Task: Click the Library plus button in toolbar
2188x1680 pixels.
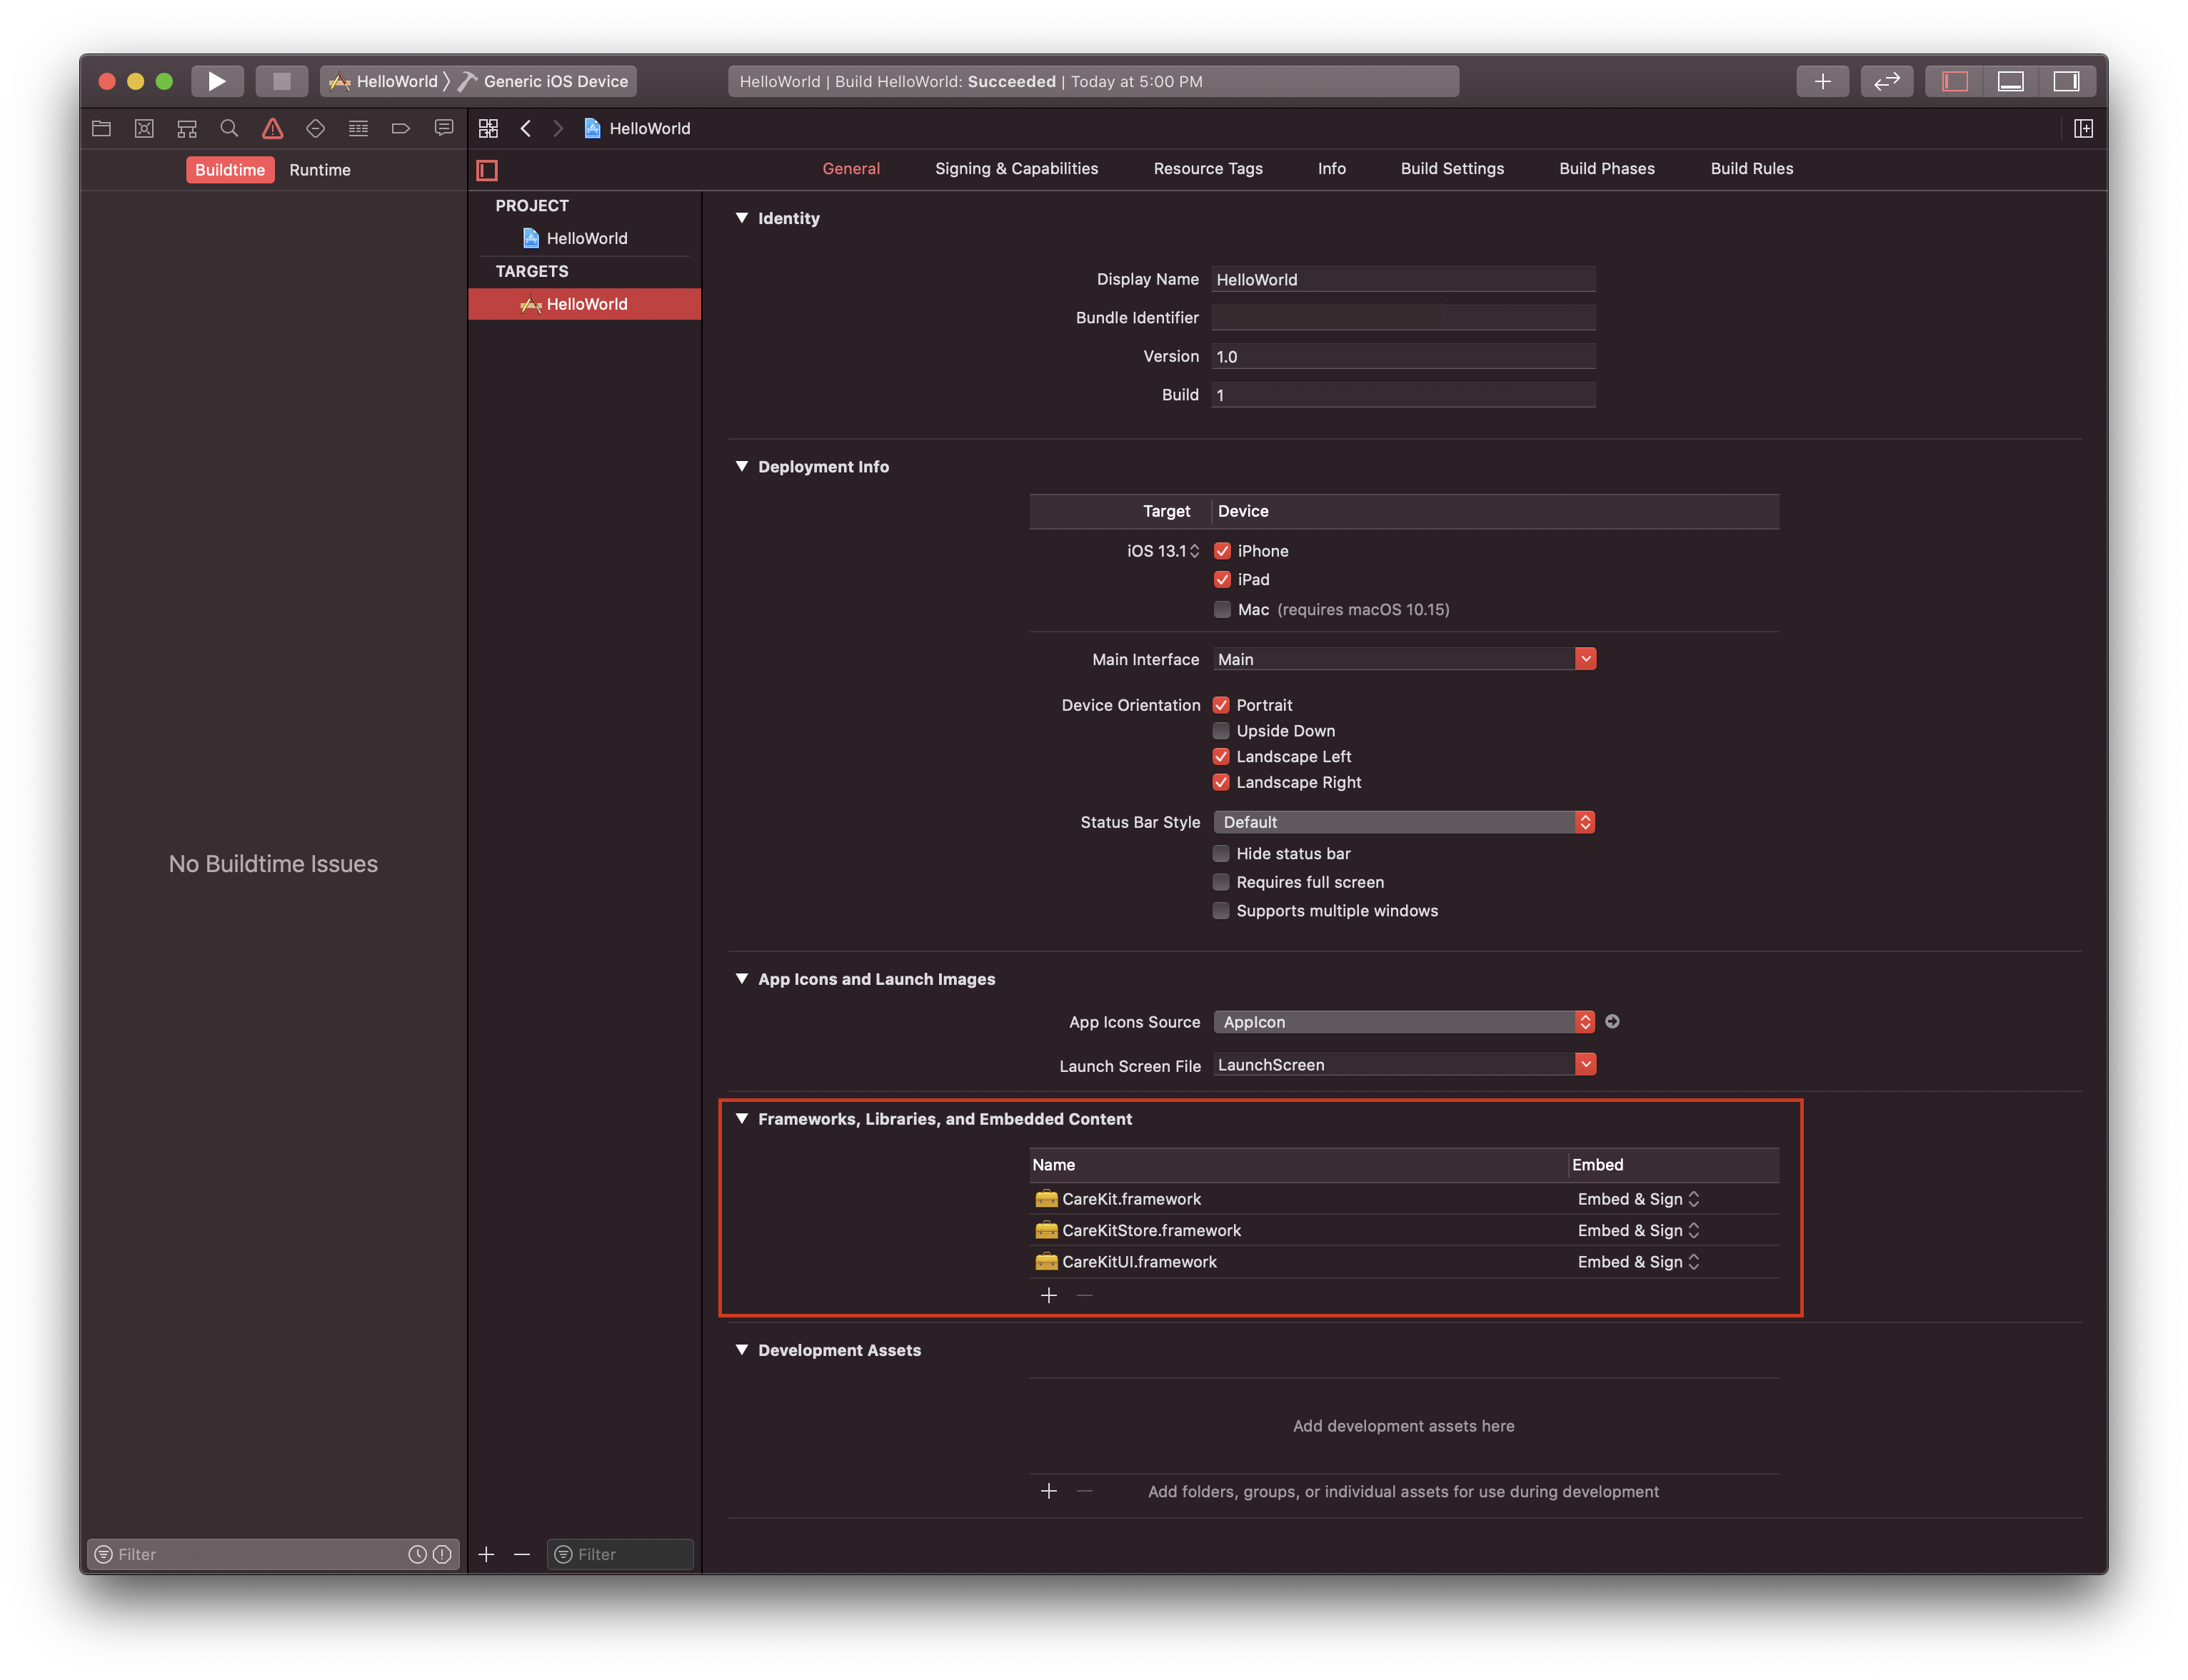Action: (x=1823, y=81)
